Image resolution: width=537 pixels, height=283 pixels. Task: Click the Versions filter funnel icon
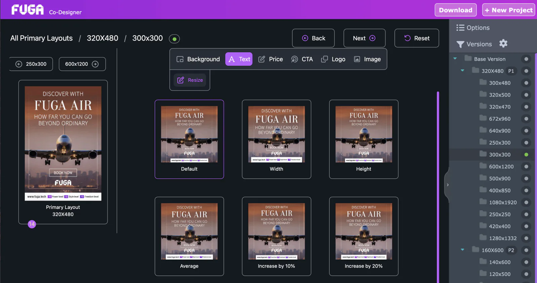(460, 44)
